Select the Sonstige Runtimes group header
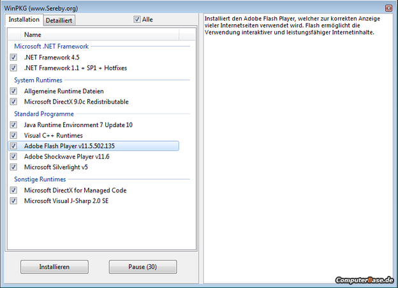Image resolution: width=398 pixels, height=288 pixels. (40, 179)
